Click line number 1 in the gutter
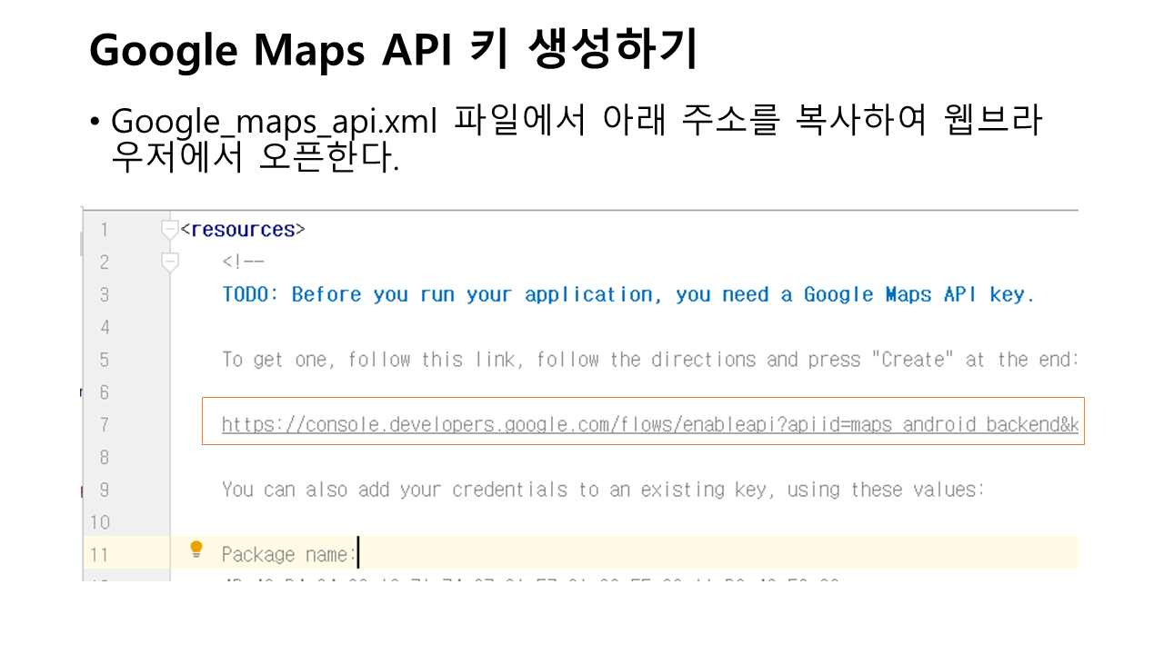Viewport: 1164px width, 654px height. point(104,230)
